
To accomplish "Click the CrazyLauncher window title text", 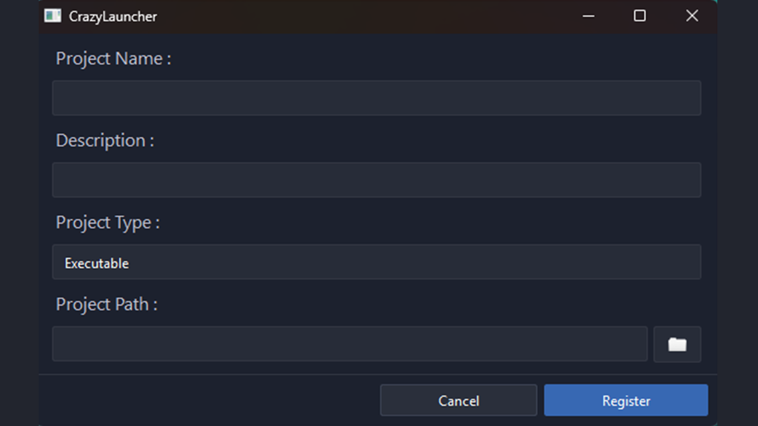I will tap(113, 17).
